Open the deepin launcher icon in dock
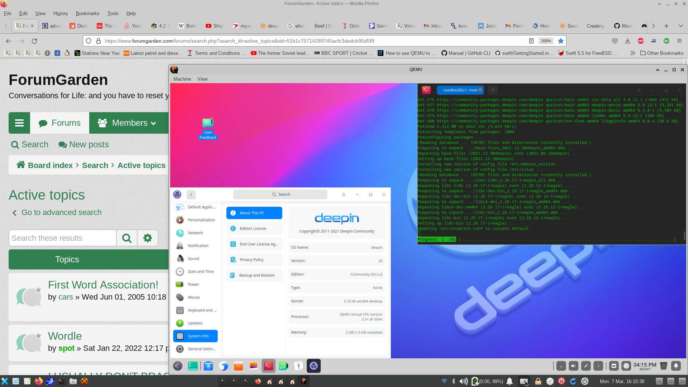The width and height of the screenshot is (688, 387). [178, 366]
